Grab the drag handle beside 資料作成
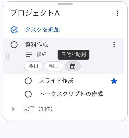The image size is (129, 138). coord(7,56)
